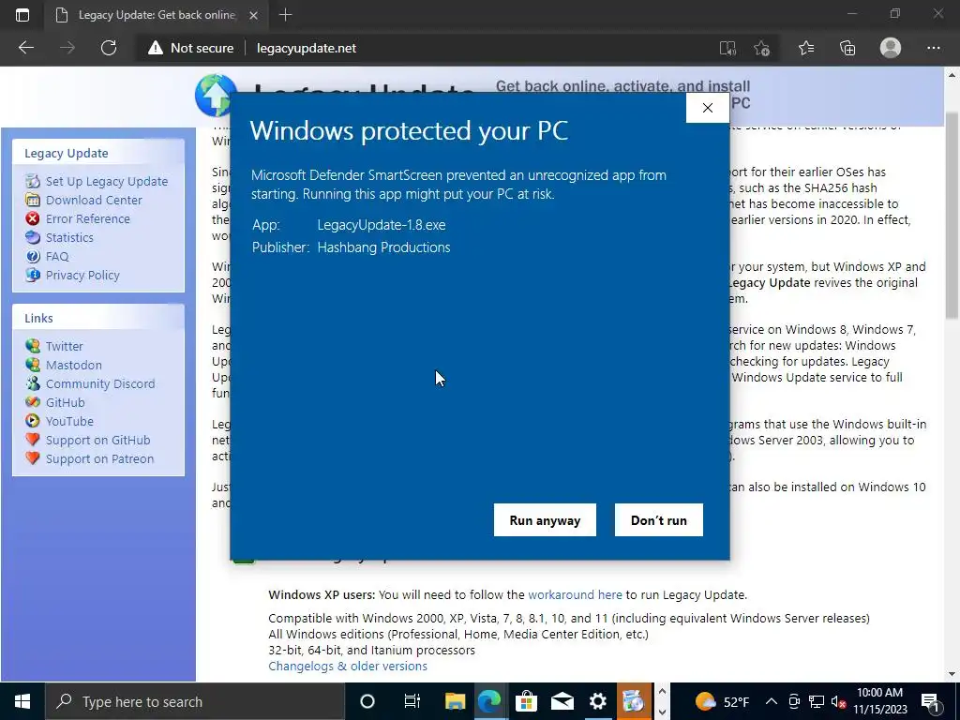The image size is (960, 720).
Task: Click scrollbar down arrow on page
Action: pos(952,673)
